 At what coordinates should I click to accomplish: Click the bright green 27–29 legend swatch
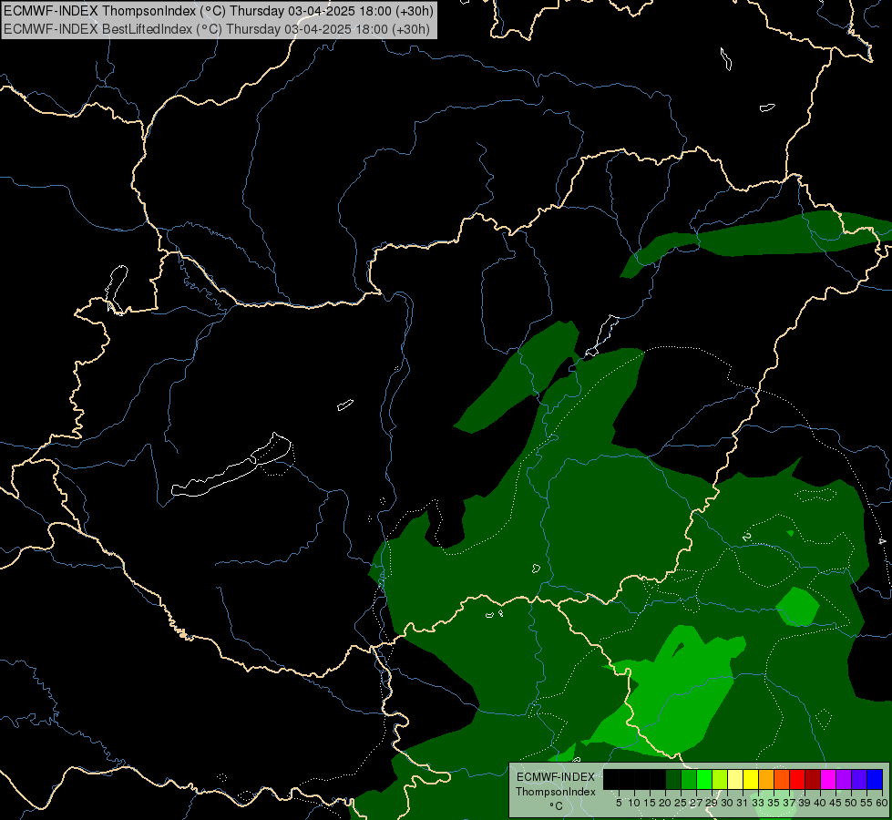(704, 779)
